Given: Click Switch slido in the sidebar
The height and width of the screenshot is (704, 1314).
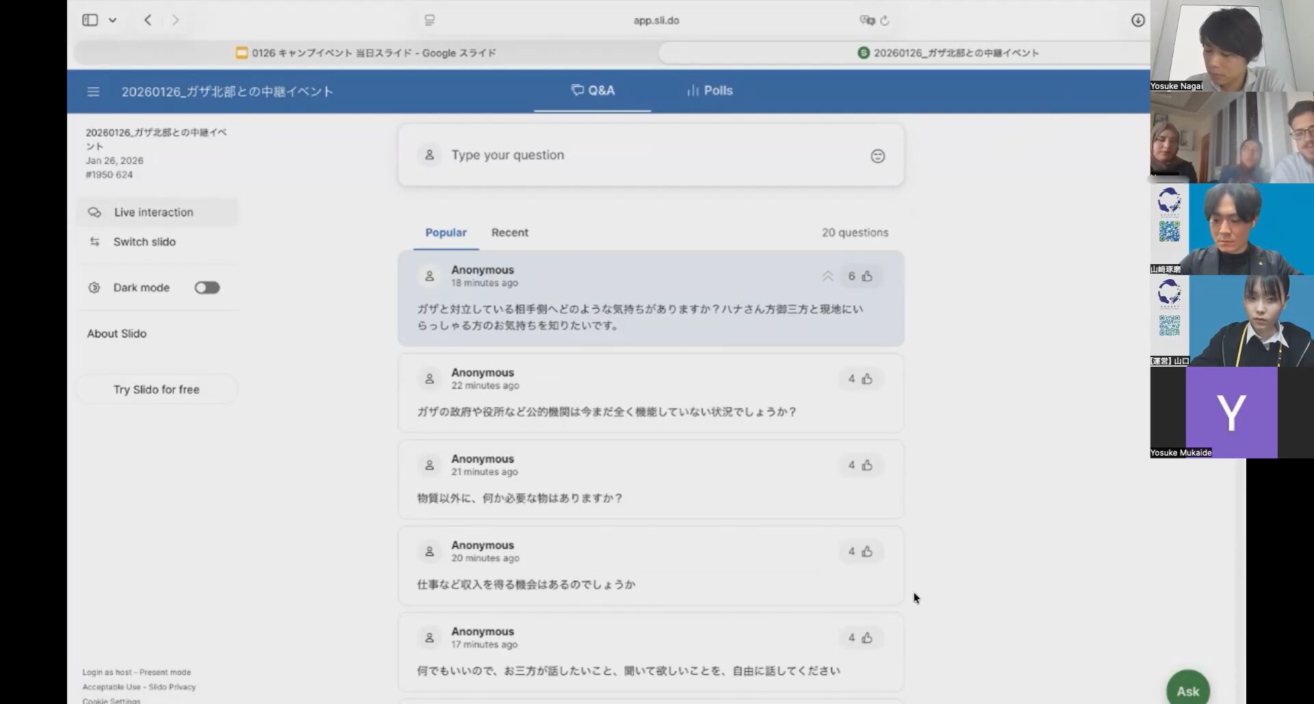Looking at the screenshot, I should 144,242.
